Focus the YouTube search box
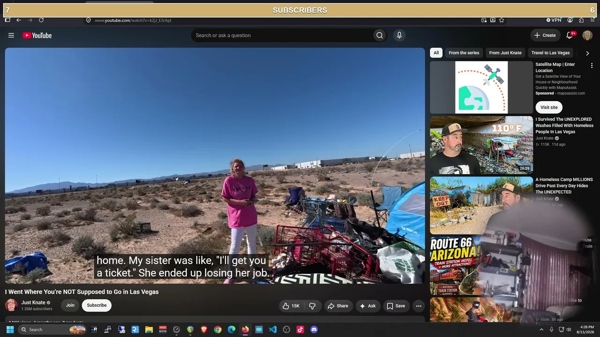600x337 pixels. tap(282, 35)
